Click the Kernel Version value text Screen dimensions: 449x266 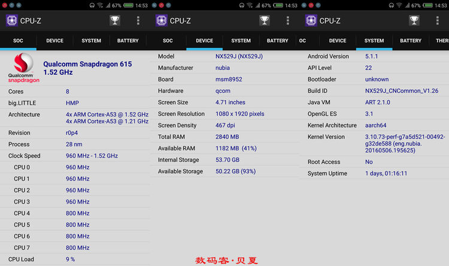click(405, 144)
